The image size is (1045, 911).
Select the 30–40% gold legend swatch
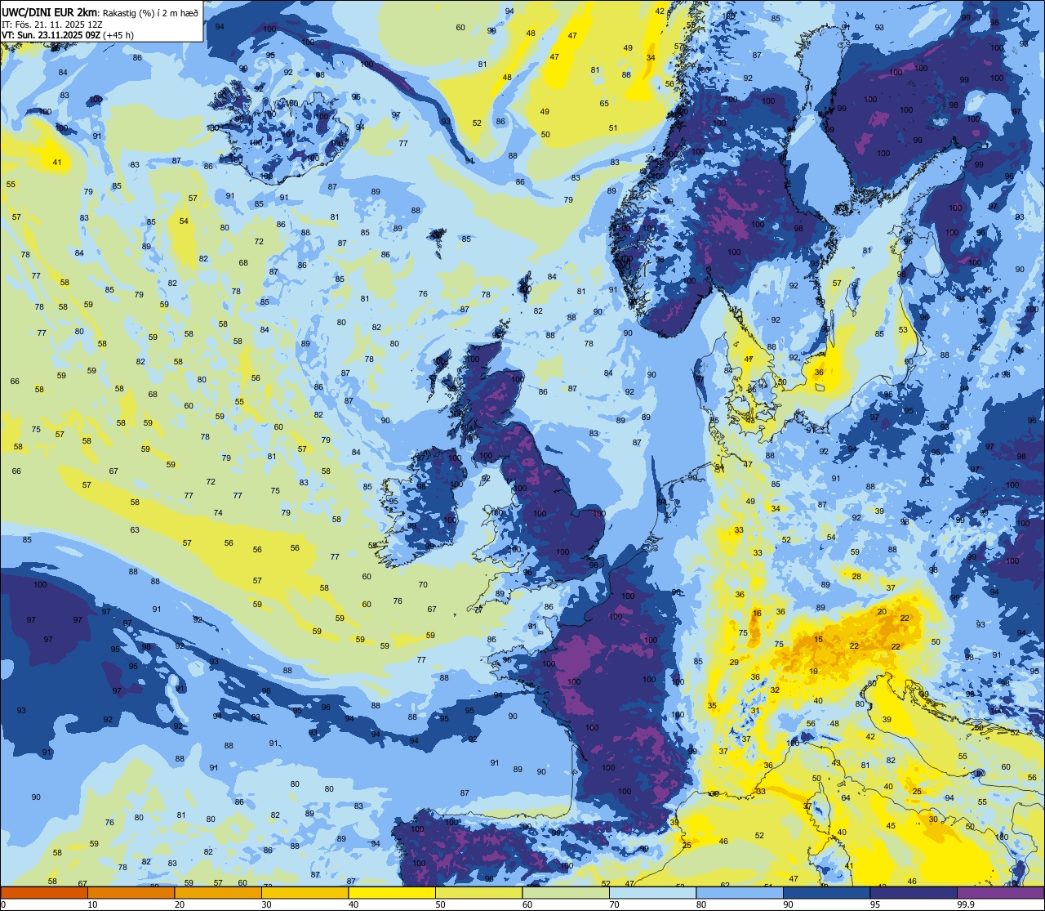click(x=305, y=892)
